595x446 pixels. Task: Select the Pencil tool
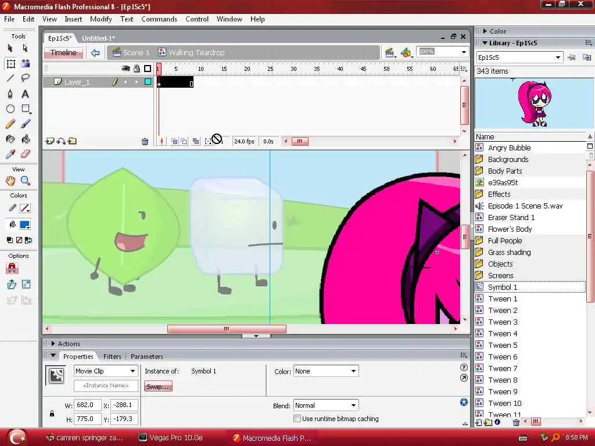point(10,124)
